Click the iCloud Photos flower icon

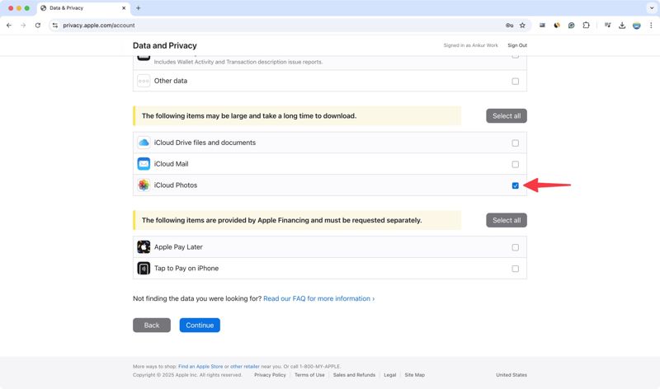pos(144,185)
